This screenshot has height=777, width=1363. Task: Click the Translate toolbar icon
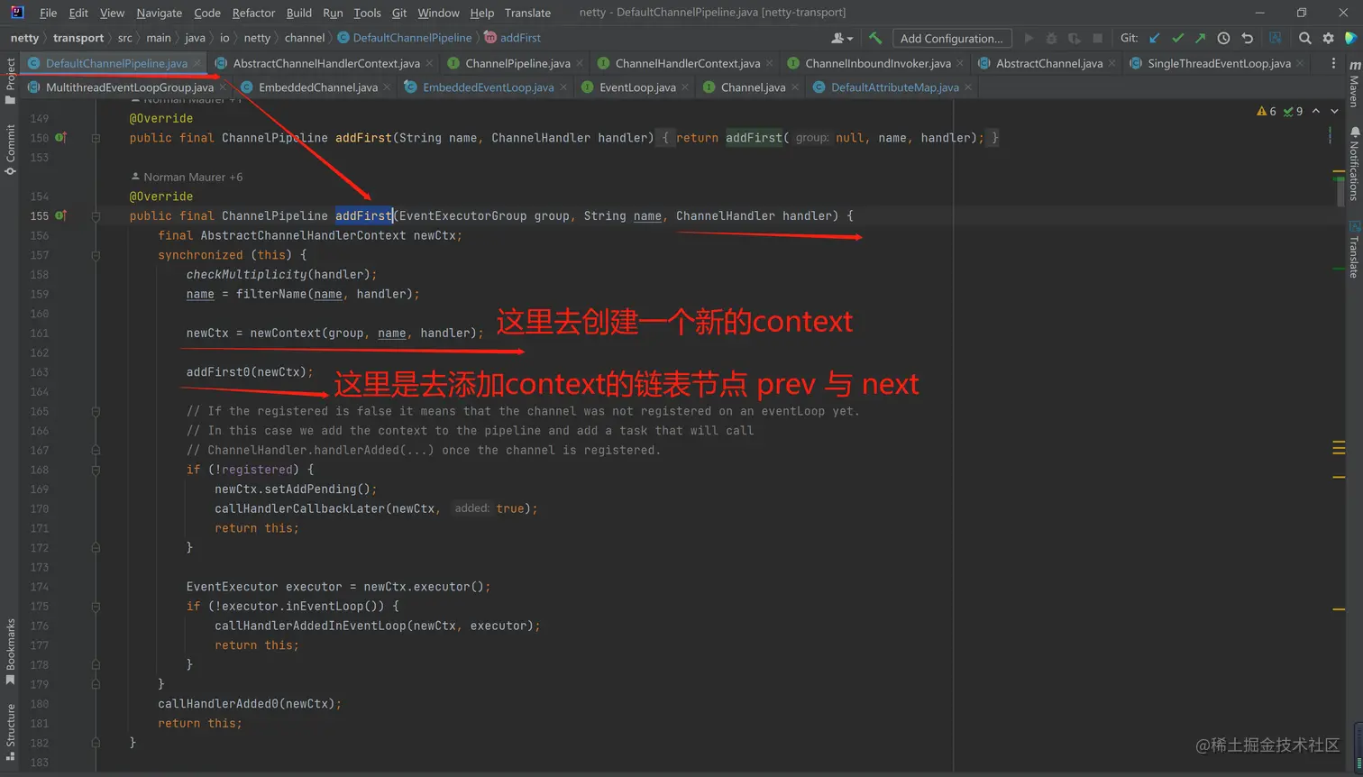pos(1275,38)
